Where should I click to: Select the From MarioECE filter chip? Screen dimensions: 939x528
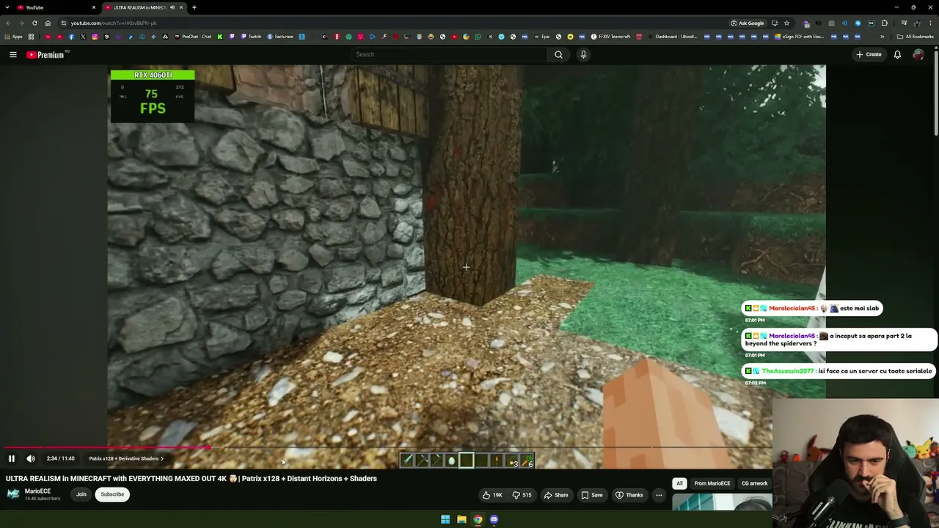pos(712,483)
